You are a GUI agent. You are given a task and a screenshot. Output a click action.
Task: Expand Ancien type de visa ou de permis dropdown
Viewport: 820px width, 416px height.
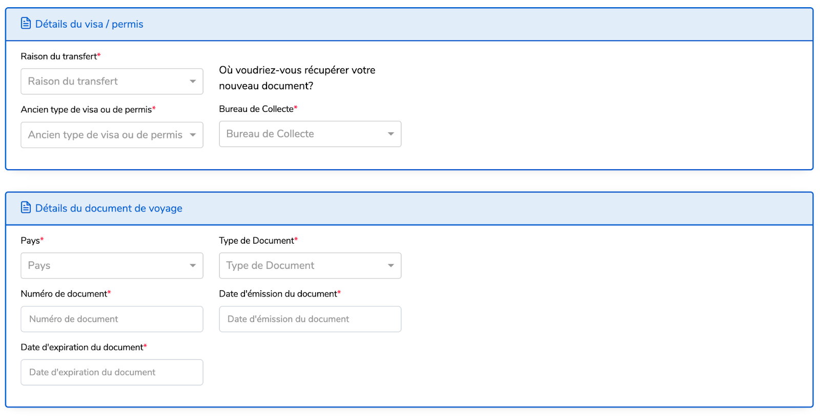112,135
